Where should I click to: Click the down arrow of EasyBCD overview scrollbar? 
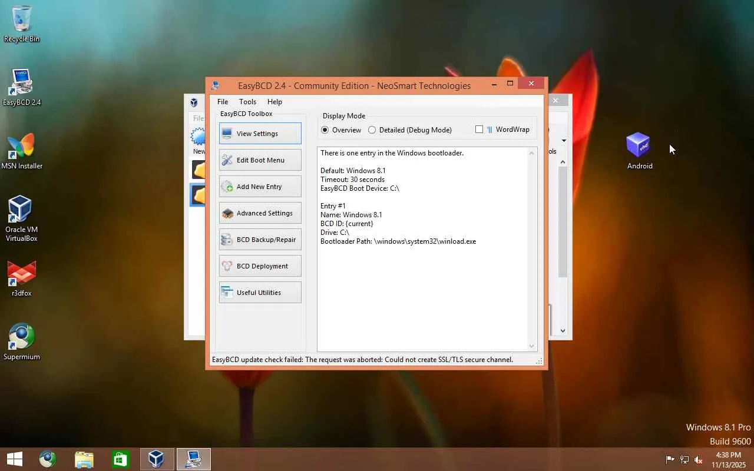532,346
